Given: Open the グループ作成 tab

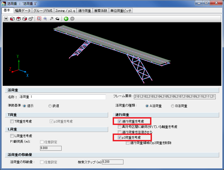Looking at the screenshot, I should click(43, 11).
